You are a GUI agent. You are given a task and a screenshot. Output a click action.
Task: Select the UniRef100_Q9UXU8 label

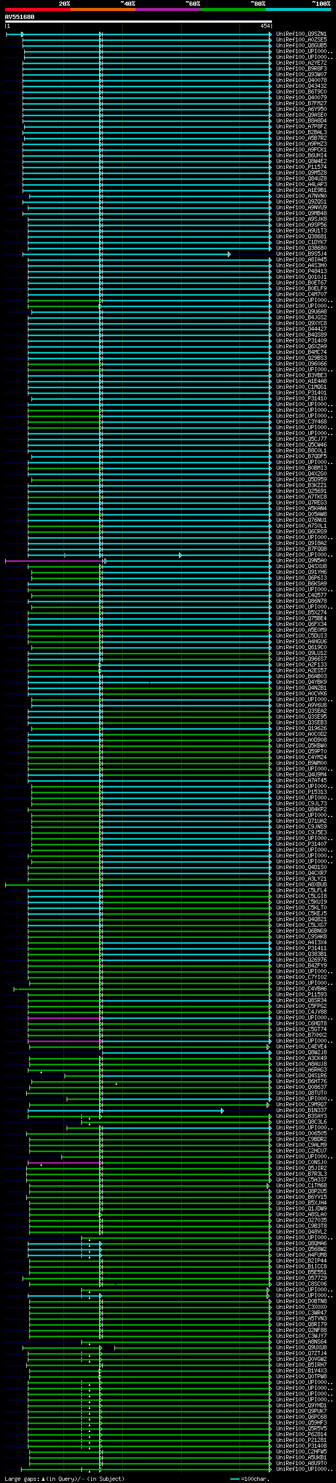tap(301, 1348)
